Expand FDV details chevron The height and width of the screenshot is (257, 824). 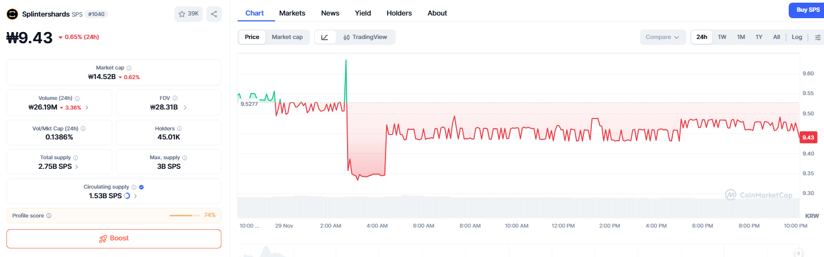point(185,107)
